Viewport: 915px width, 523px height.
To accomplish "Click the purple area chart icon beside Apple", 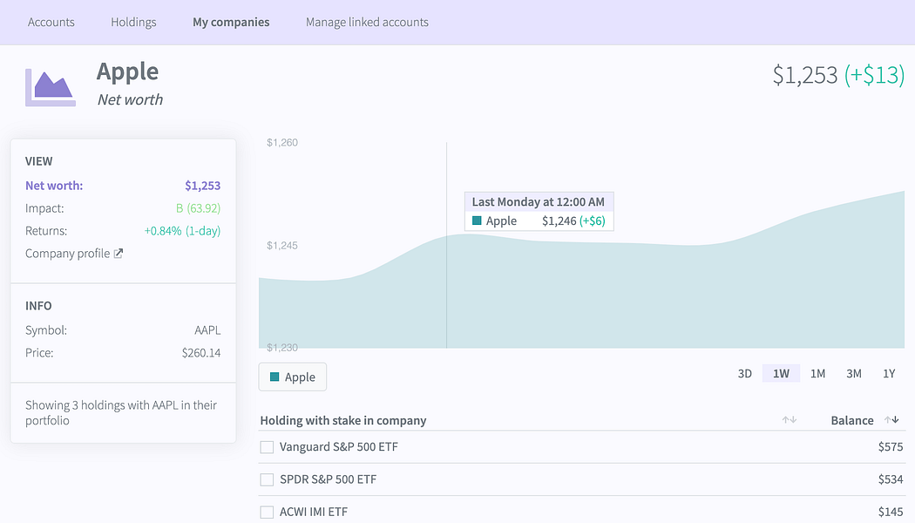I will pyautogui.click(x=51, y=87).
